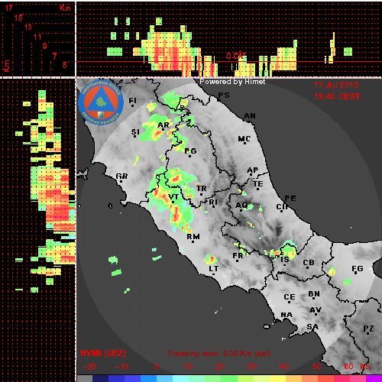Click the MC city label on map
Screen dimensions: 382x382
pyautogui.click(x=244, y=139)
